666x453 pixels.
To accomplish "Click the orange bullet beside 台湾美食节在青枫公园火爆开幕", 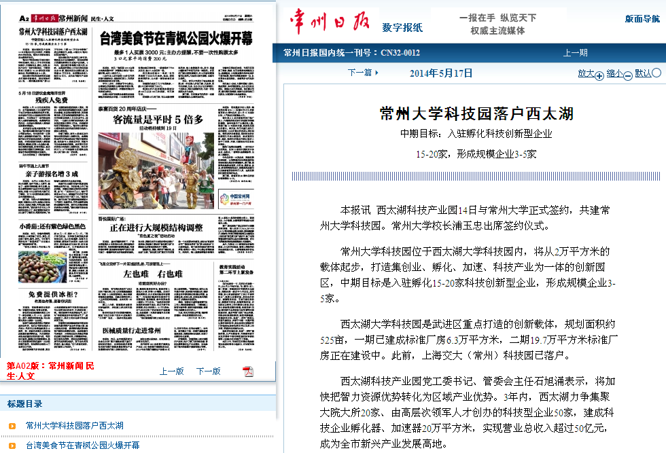I will tap(12, 446).
